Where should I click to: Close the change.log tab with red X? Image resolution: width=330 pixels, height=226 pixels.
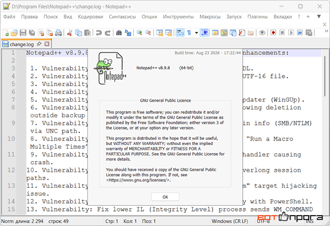[x=47, y=44]
